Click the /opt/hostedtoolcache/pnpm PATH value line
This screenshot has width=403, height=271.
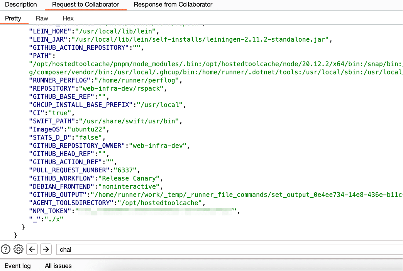pyautogui.click(x=215, y=64)
